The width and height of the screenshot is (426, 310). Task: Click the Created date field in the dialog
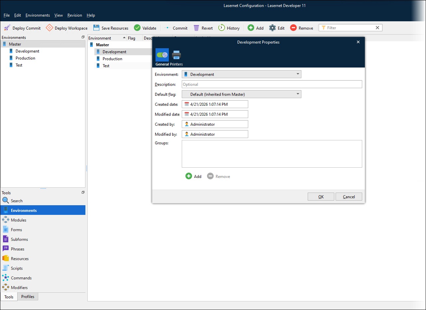coord(215,104)
